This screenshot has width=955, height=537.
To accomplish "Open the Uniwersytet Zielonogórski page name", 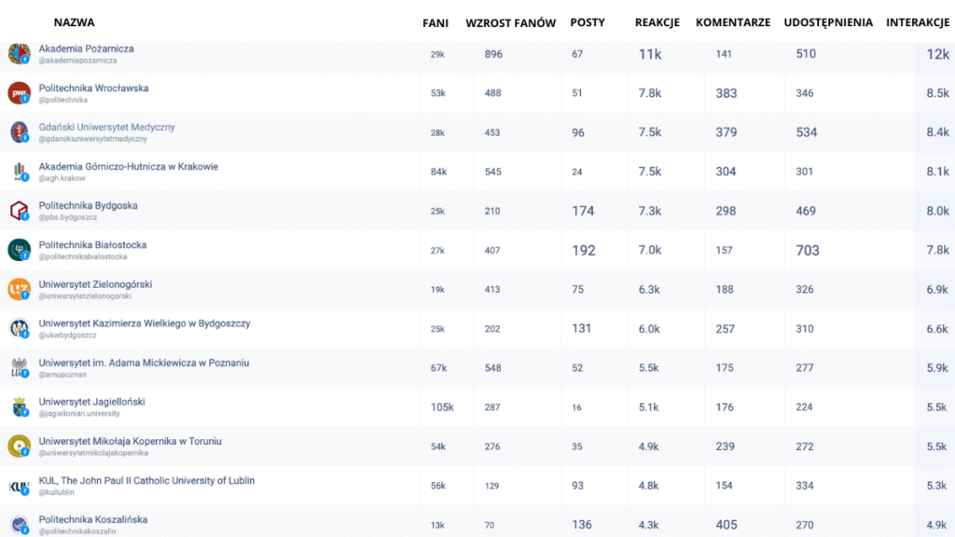I will [x=96, y=284].
